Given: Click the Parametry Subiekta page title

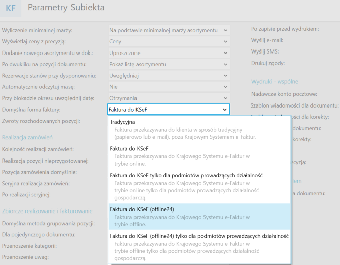Looking at the screenshot, I should 66,8.
